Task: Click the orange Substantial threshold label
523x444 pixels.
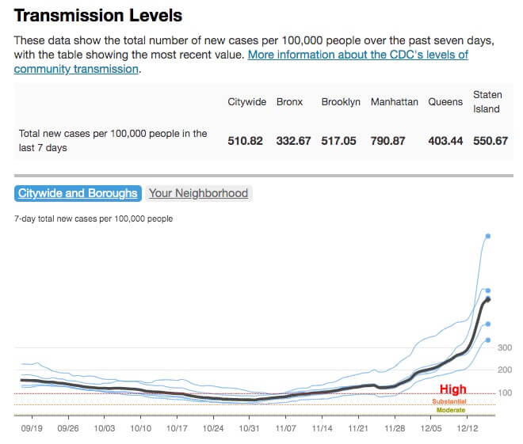Action: 449,401
